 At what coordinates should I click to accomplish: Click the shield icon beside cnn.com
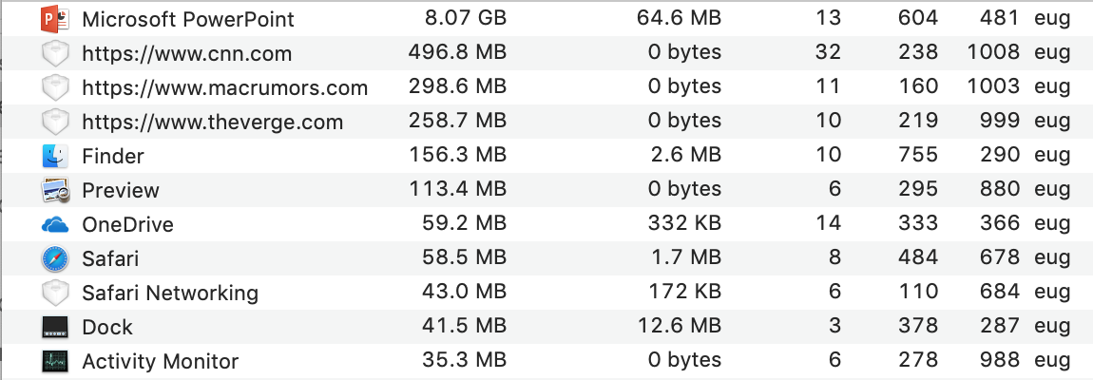(55, 53)
